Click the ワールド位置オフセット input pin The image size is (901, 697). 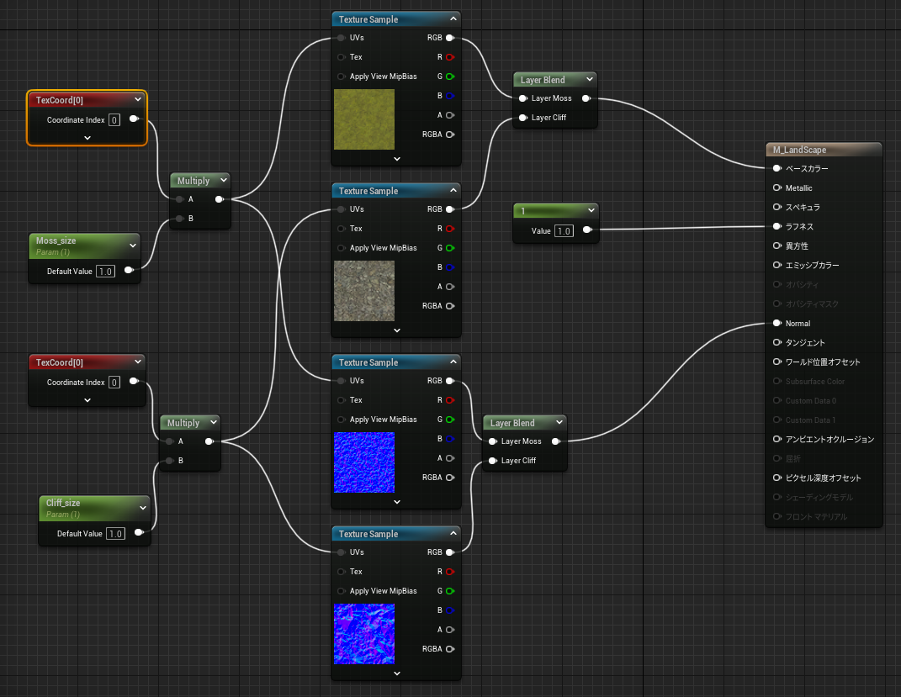click(x=776, y=362)
